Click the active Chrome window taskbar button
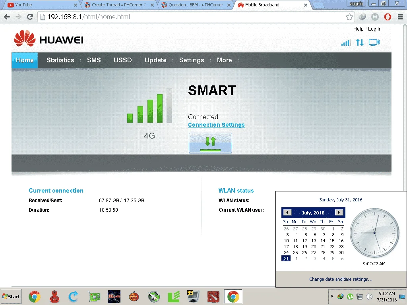The height and width of the screenshot is (305, 407). point(233,297)
